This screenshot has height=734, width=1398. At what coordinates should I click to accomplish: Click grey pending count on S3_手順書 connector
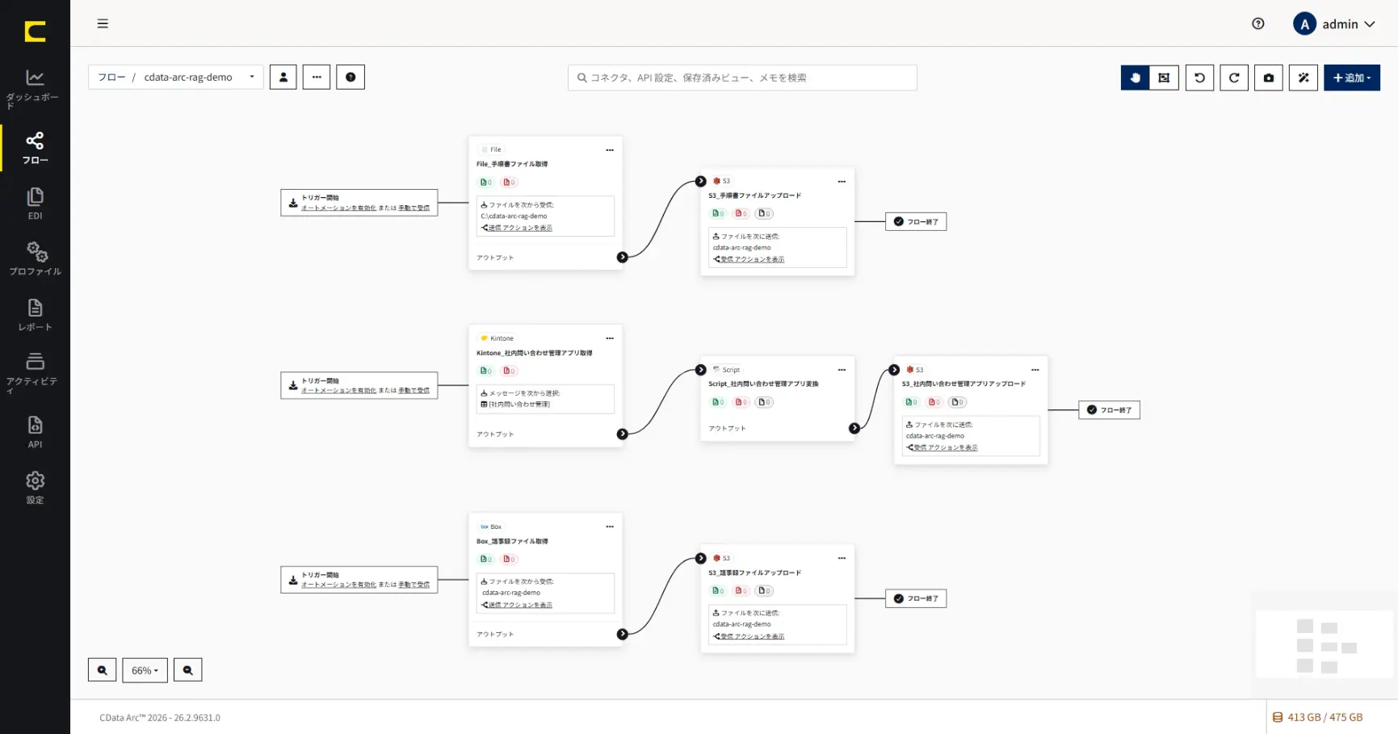pyautogui.click(x=765, y=214)
